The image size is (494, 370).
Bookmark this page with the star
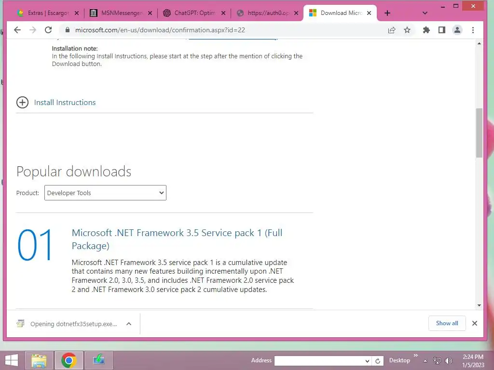coord(407,30)
